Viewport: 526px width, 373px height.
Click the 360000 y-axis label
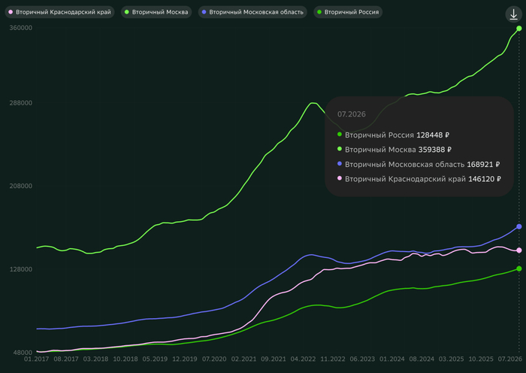[x=21, y=28]
